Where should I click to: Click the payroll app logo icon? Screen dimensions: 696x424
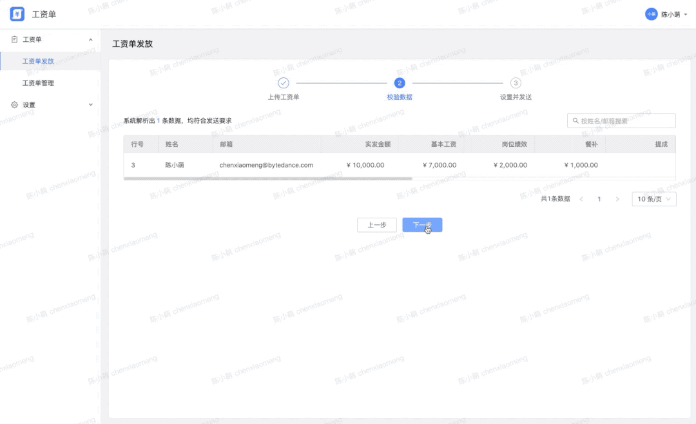coord(17,14)
